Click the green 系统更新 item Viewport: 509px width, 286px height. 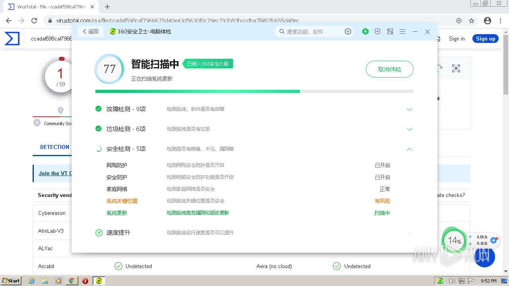[117, 213]
